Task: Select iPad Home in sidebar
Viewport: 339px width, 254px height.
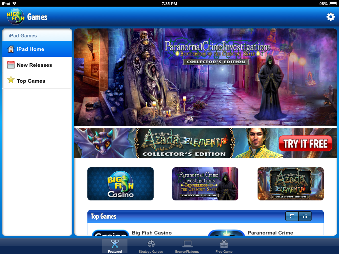Action: [x=37, y=49]
